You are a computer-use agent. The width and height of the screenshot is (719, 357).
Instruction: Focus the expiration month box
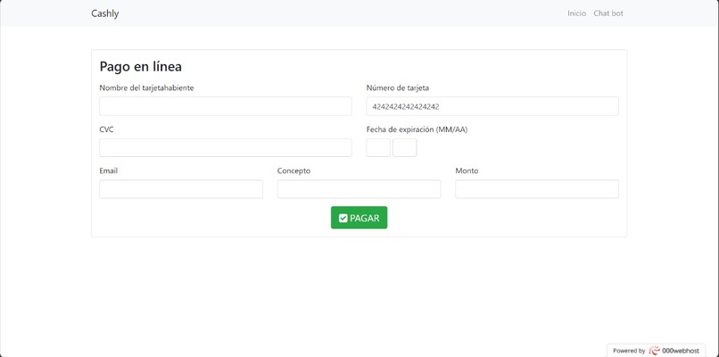point(378,148)
